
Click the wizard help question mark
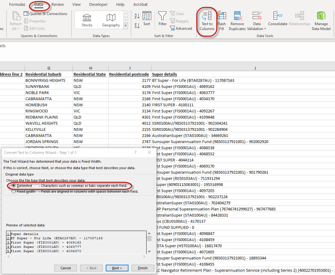tap(136, 152)
